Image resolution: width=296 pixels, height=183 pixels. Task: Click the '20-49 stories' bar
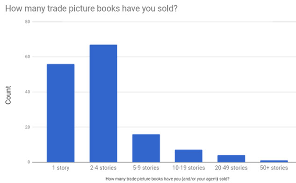pos(231,159)
